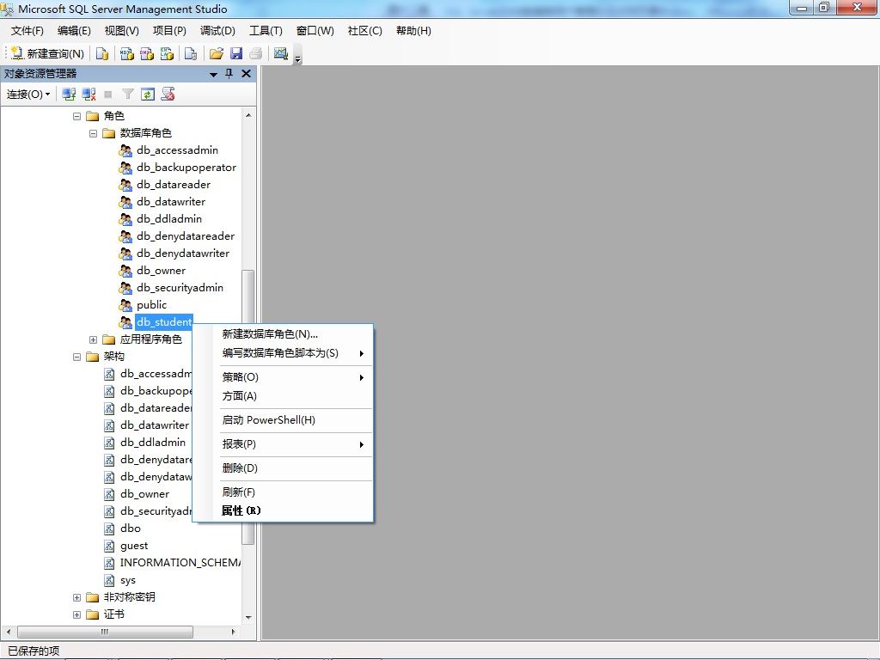This screenshot has height=660, width=880.
Task: Select the db_datareader database role
Action: point(174,185)
